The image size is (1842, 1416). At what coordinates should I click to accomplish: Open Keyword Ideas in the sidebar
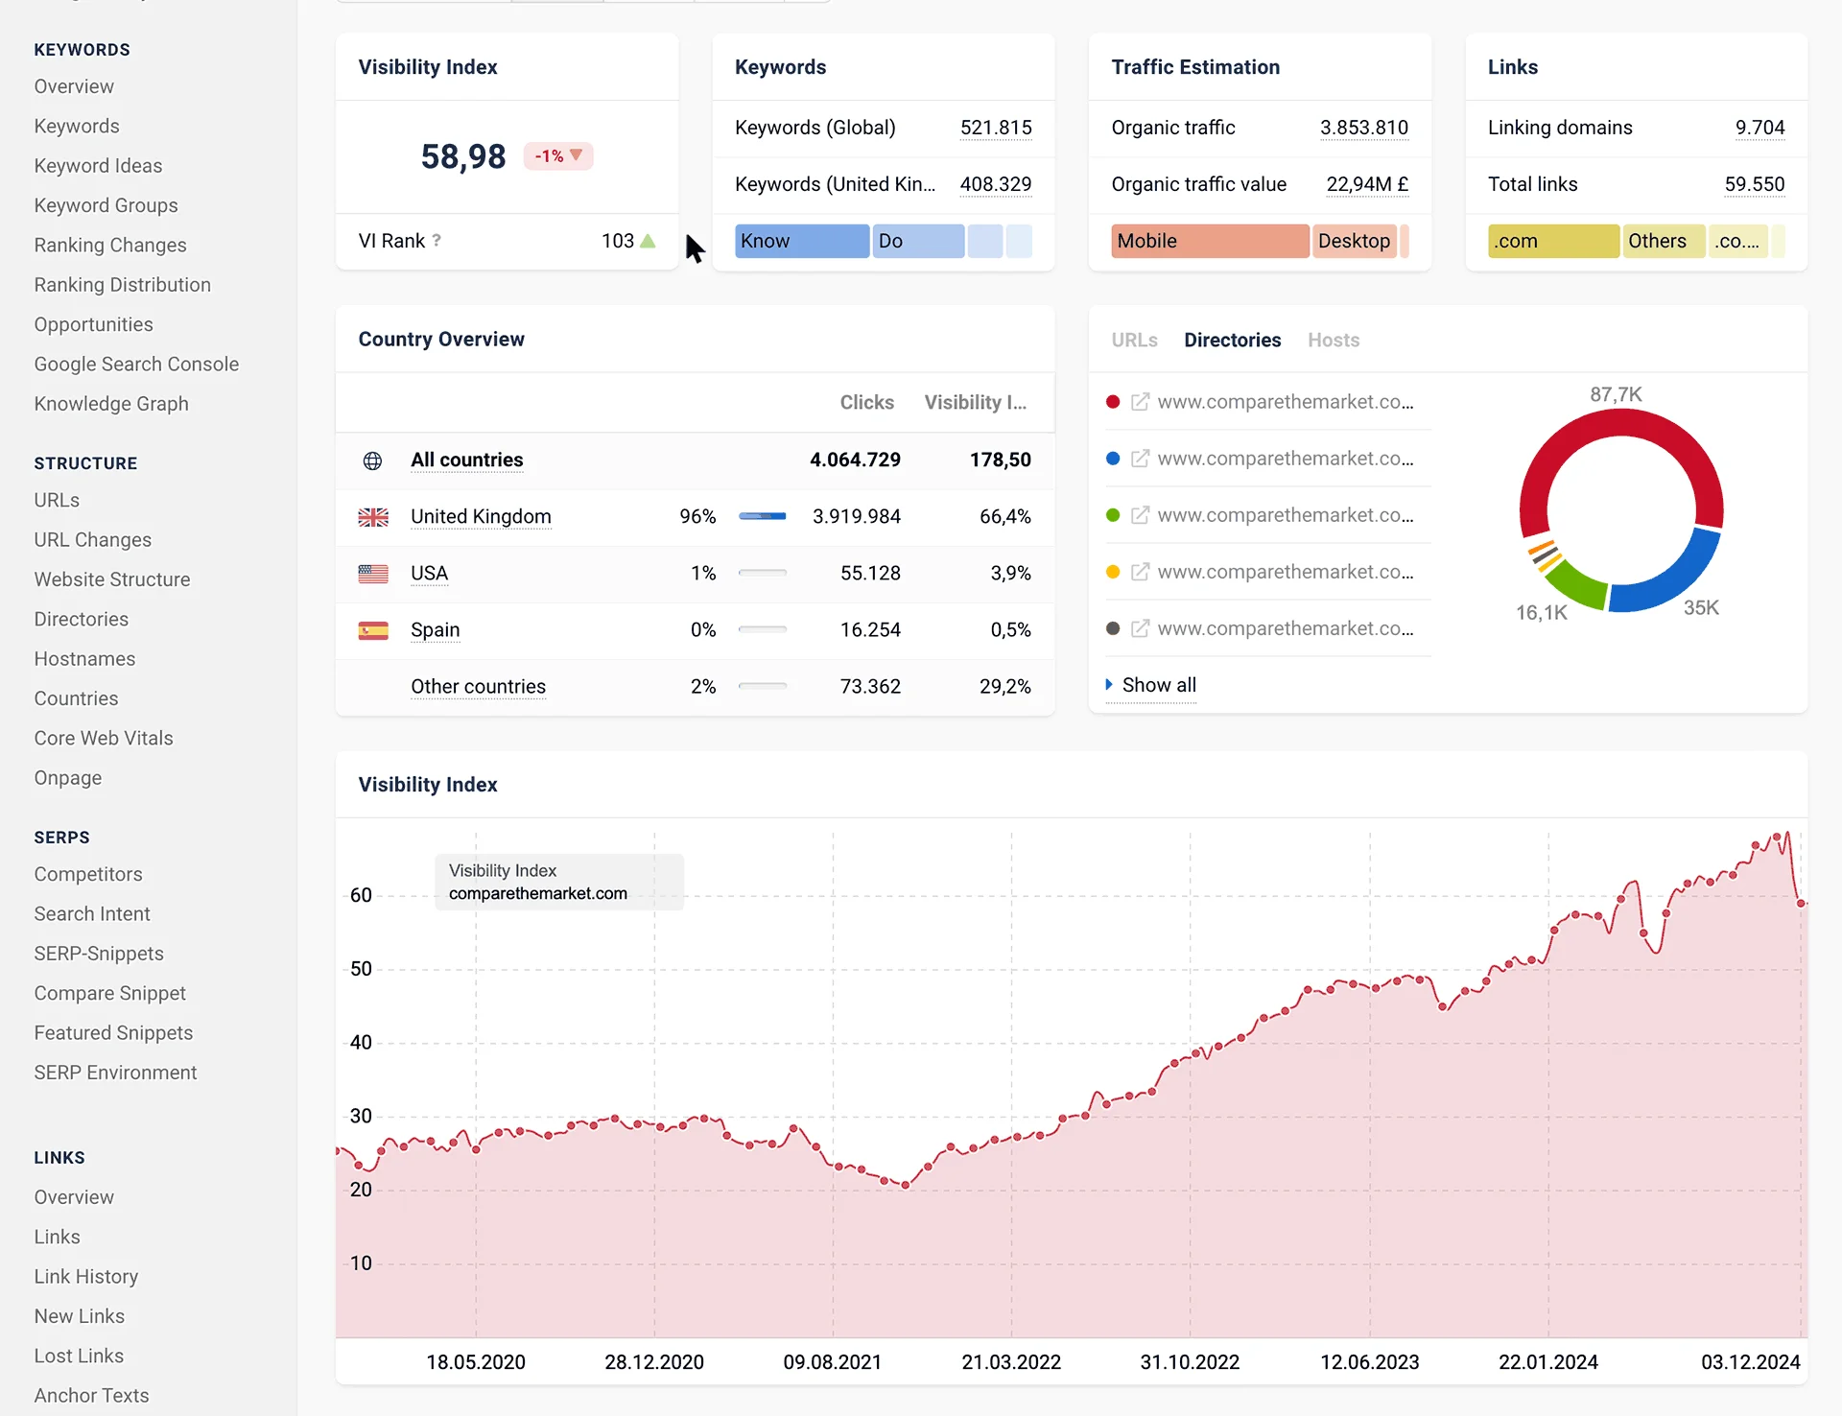(x=98, y=166)
